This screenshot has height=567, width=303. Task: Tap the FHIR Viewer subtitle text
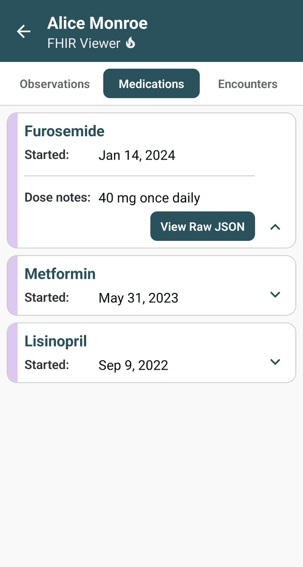pos(84,44)
